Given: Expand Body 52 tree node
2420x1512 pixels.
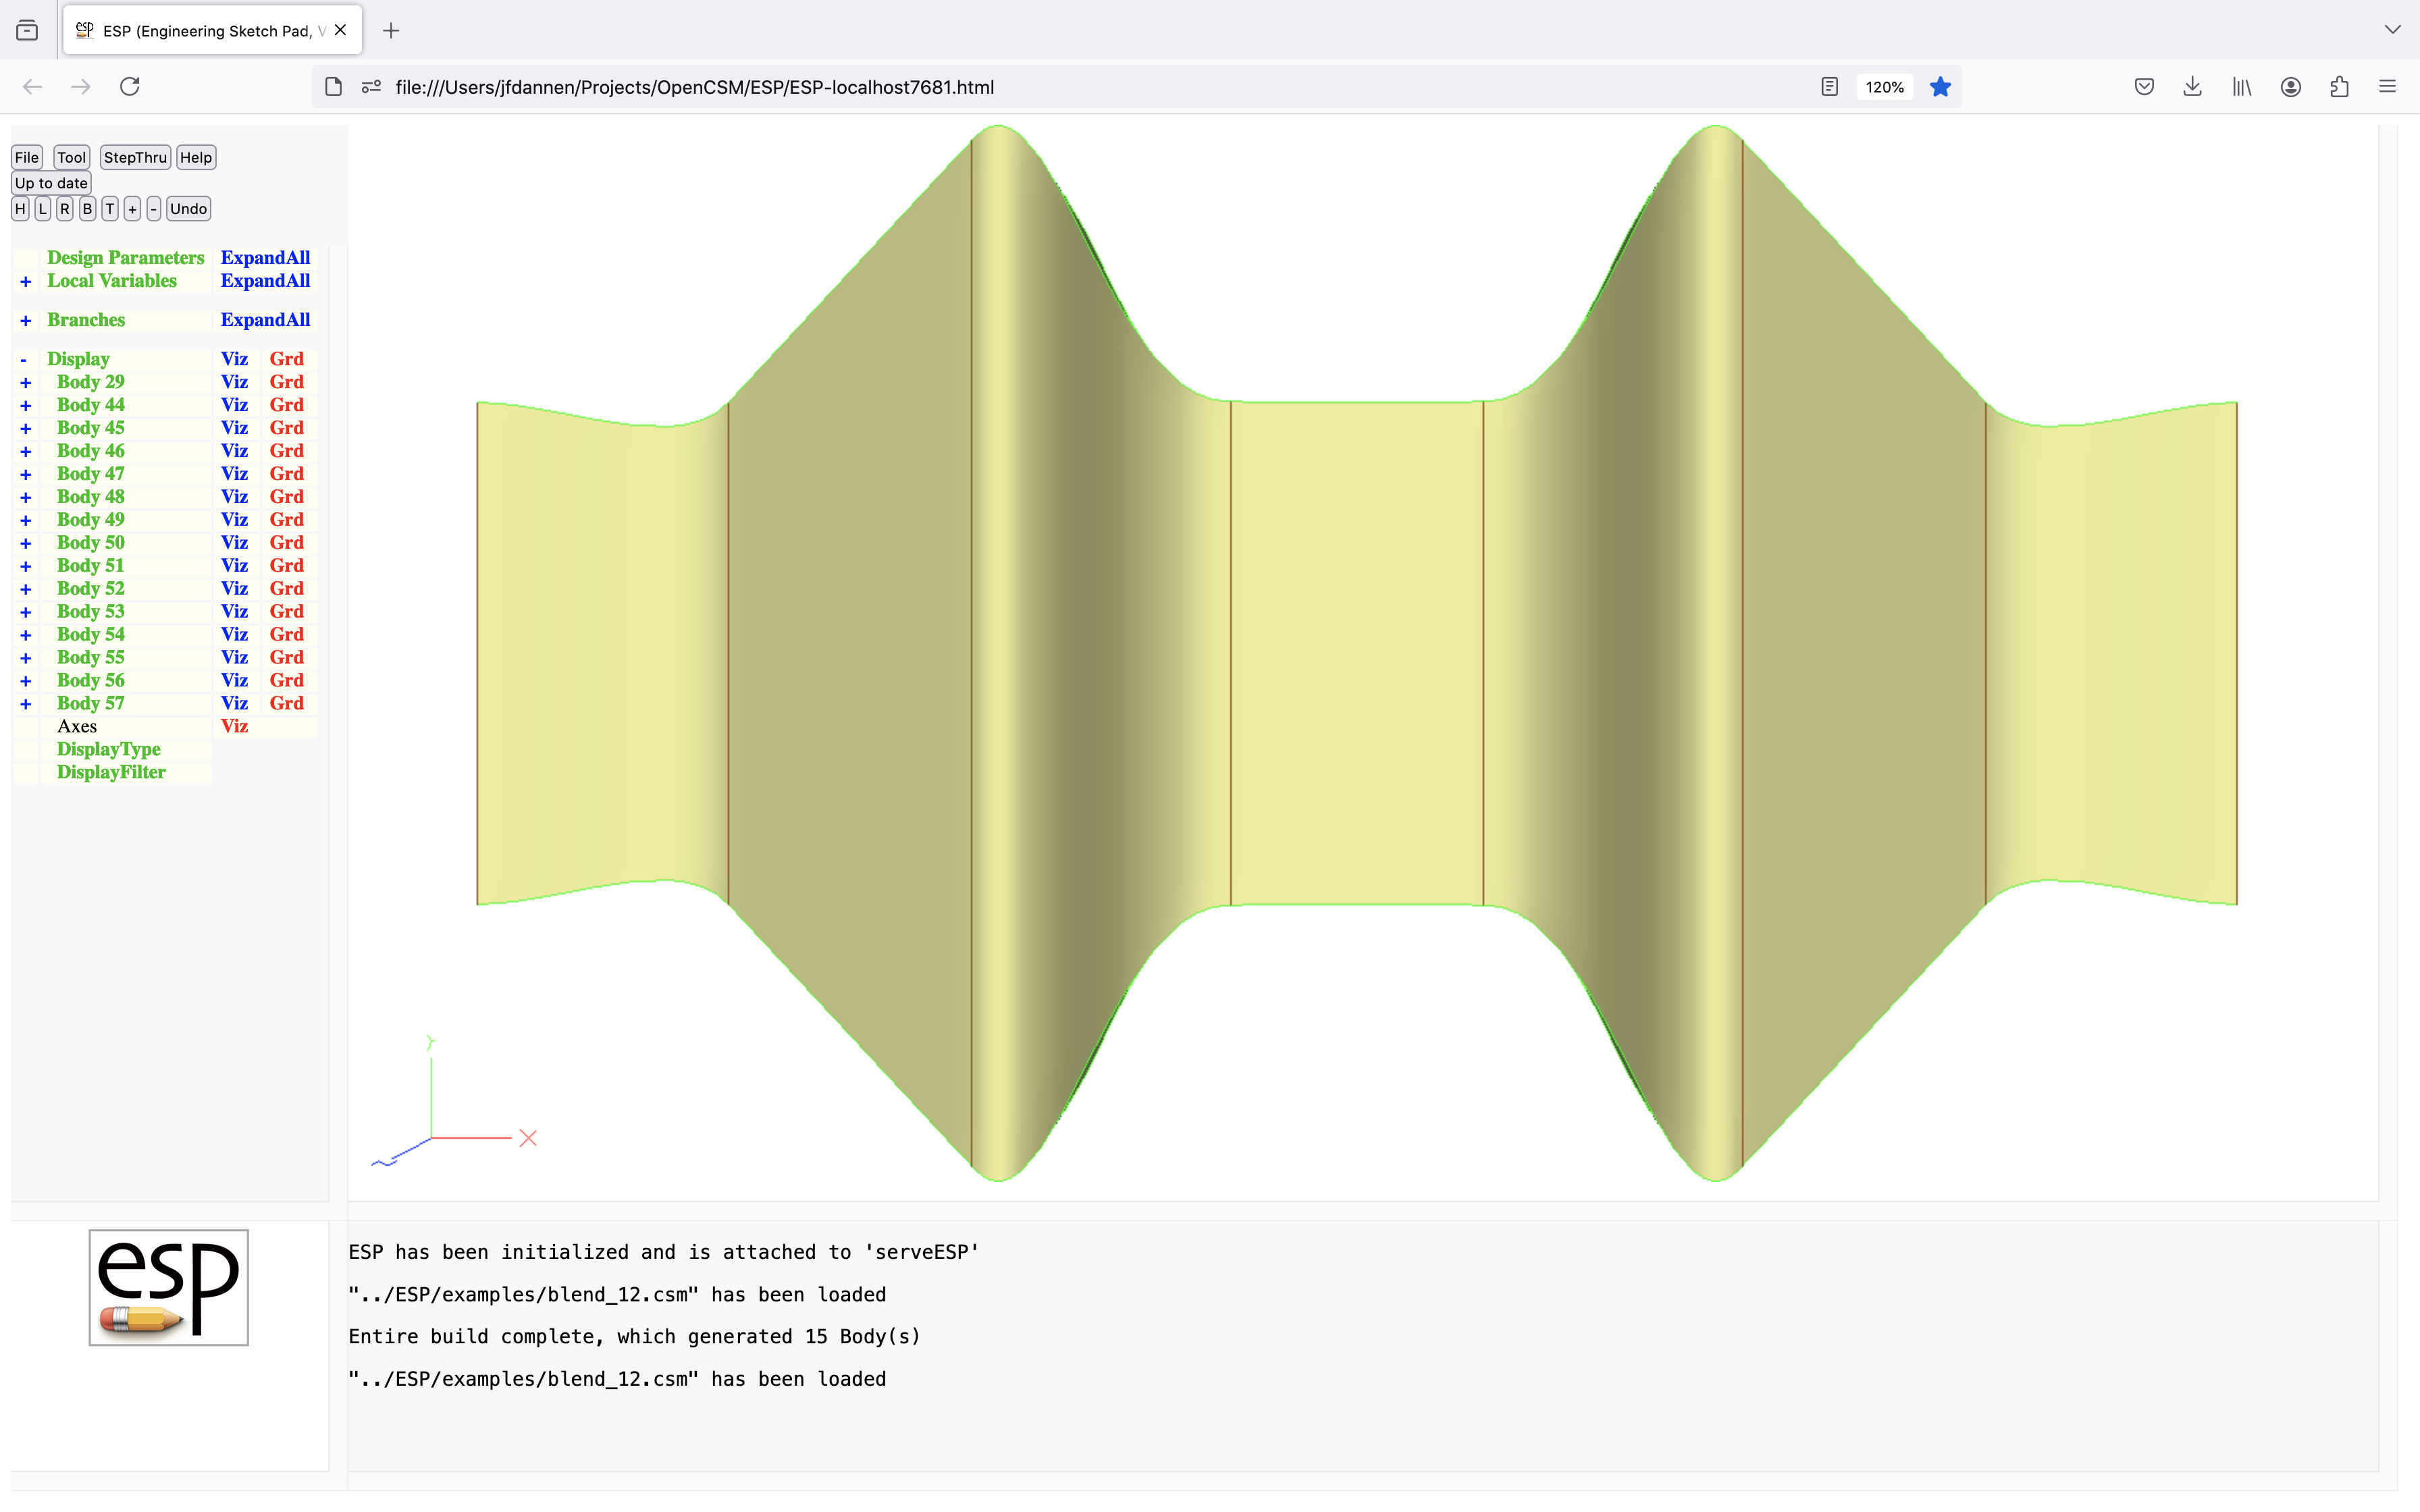Looking at the screenshot, I should tap(26, 590).
